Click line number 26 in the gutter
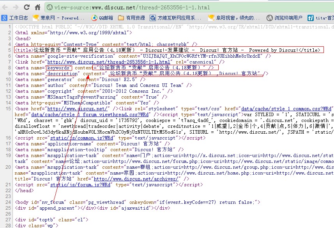 coord(8,214)
